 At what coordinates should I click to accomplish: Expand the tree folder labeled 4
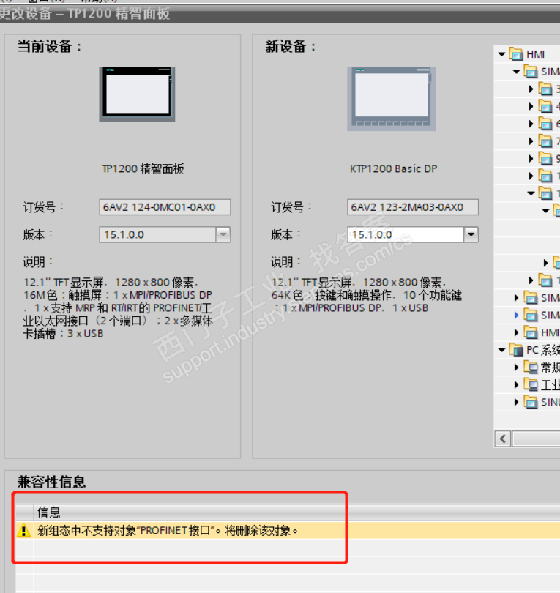coord(531,107)
